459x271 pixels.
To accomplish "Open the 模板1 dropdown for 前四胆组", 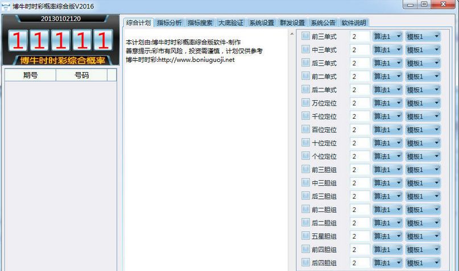I will coord(423,249).
